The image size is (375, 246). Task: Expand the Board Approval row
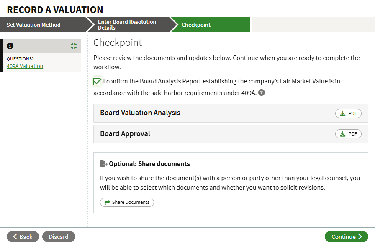click(231, 134)
